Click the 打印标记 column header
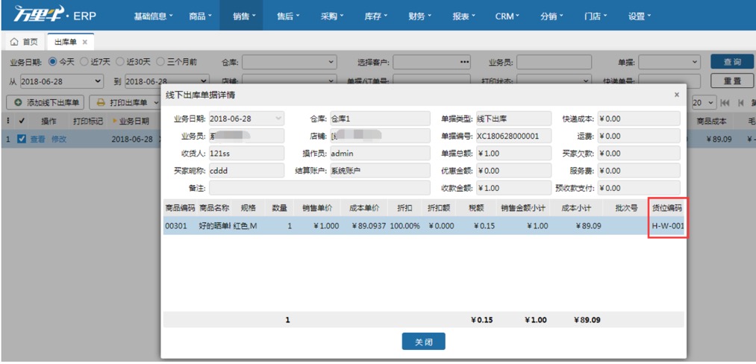756x364 pixels. 88,121
